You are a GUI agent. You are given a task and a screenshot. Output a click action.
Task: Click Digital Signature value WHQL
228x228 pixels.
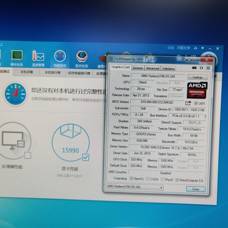pos(192,155)
